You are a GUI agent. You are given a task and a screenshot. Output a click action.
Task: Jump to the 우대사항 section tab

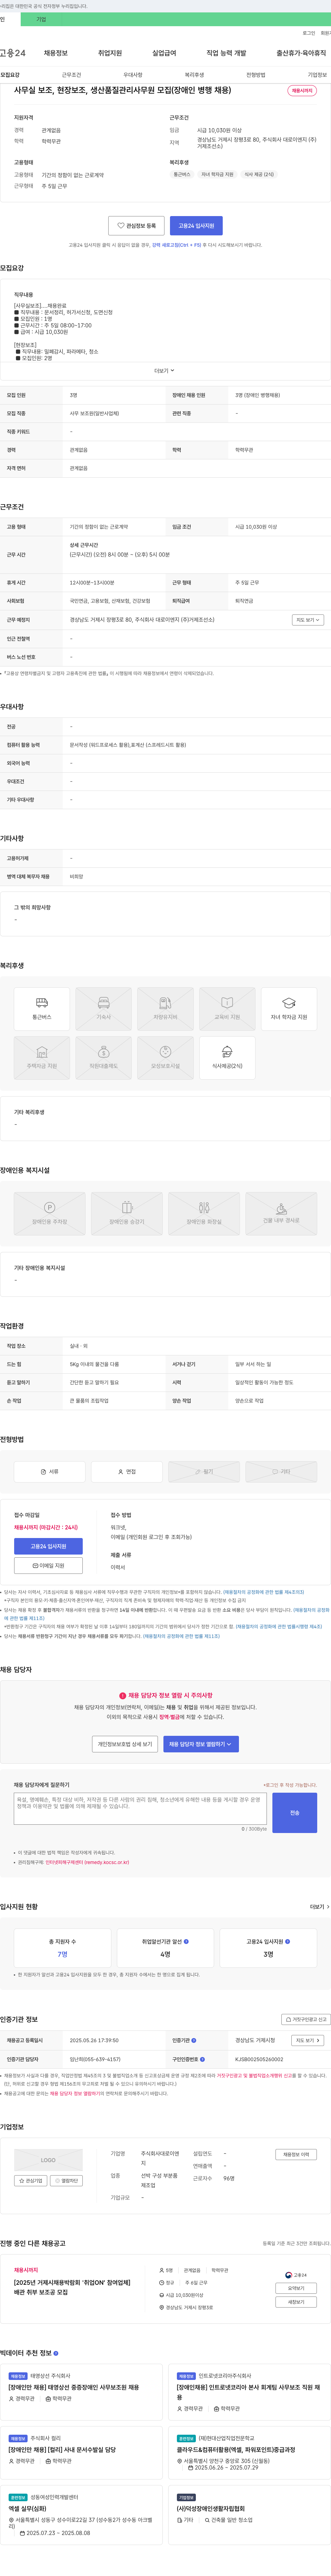pos(133,75)
